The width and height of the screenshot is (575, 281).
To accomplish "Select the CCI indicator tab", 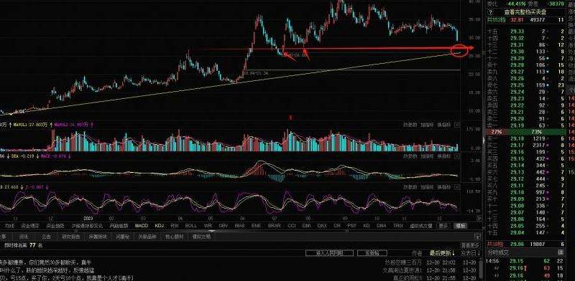I will point(292,226).
